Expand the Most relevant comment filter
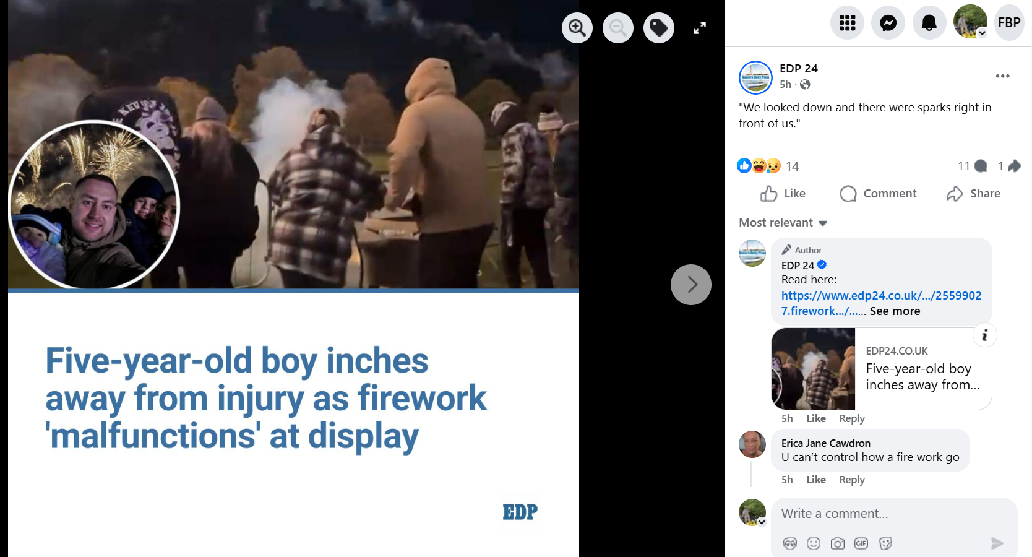Viewport: 1032px width, 557px height. [x=783, y=223]
